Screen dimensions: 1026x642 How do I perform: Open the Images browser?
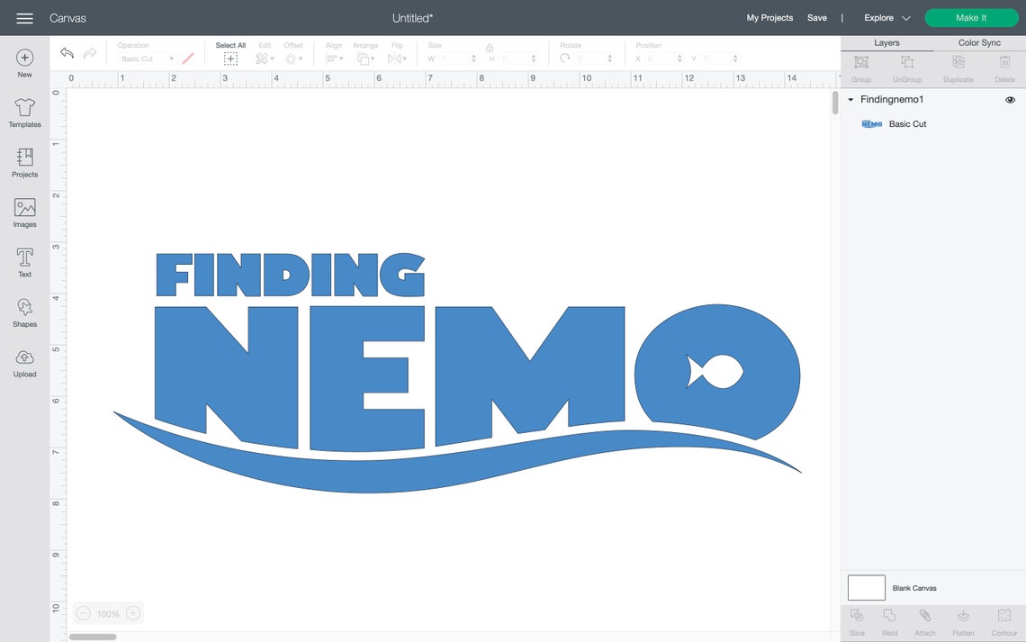(x=24, y=211)
